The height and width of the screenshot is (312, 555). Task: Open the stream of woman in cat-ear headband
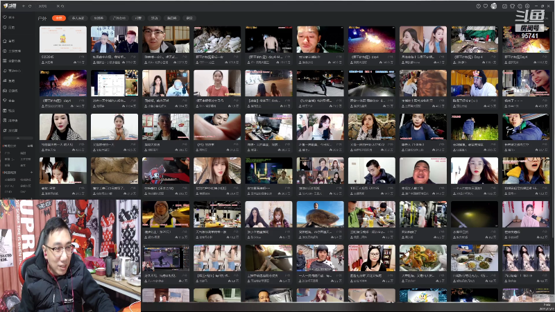(x=372, y=258)
